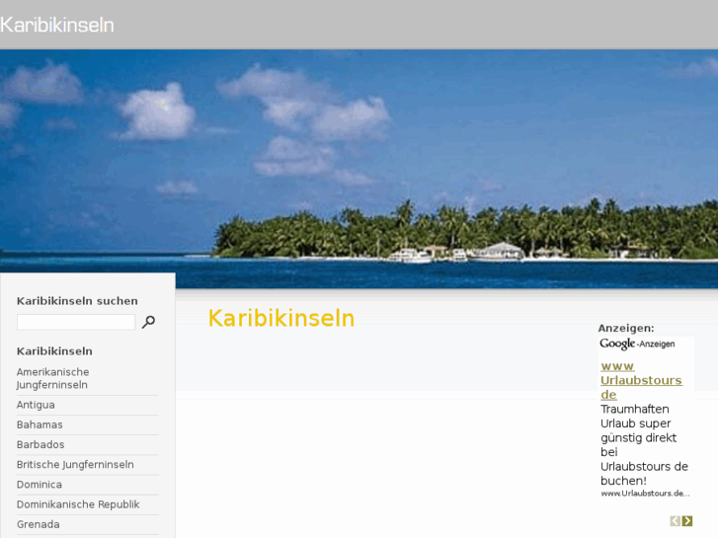Viewport: 718px width, 538px height.
Task: Focus the Karibikinseln suchen search field
Action: point(76,322)
